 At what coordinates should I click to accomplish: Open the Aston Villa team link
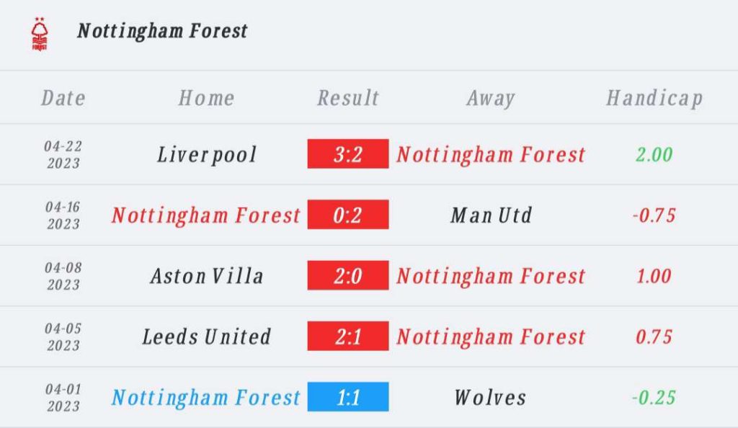tap(207, 276)
